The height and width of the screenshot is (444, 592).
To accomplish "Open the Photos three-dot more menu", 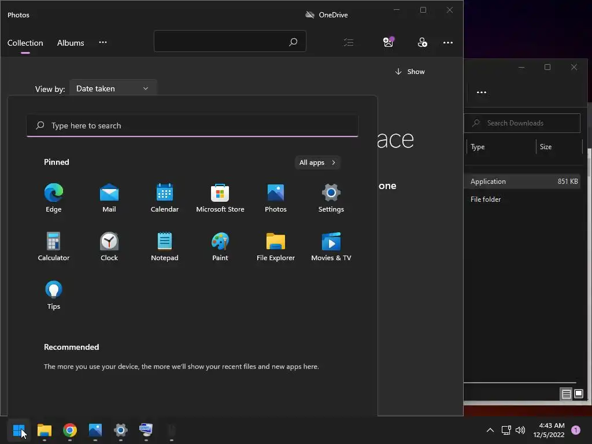I will [x=448, y=43].
